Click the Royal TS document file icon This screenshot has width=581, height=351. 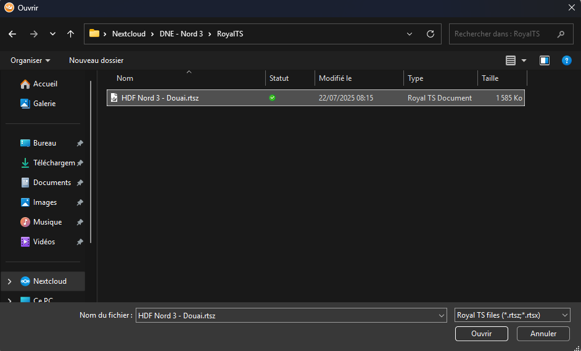114,98
